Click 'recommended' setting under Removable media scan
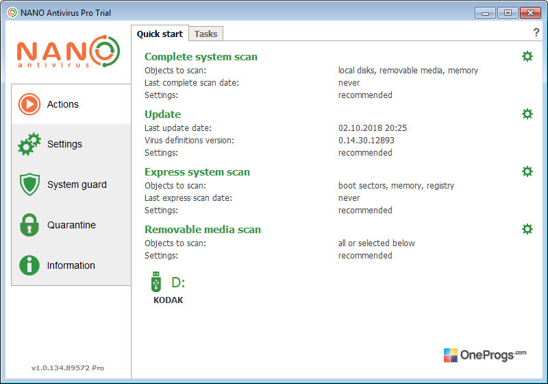 pyautogui.click(x=365, y=255)
